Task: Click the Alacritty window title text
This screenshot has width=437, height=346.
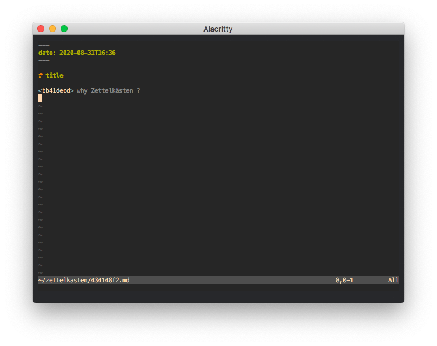Action: click(218, 29)
